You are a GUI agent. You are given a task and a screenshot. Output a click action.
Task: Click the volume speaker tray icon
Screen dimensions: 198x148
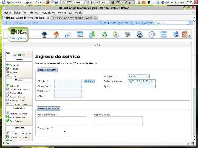(x=167, y=2)
